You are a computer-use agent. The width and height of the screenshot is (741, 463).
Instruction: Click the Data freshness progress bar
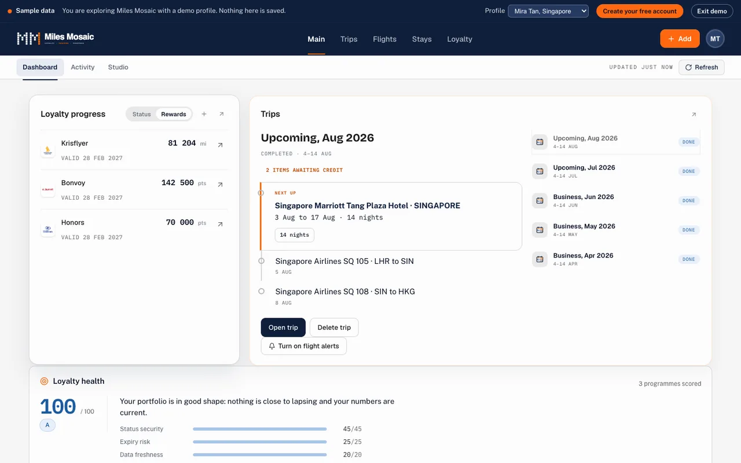pyautogui.click(x=260, y=454)
